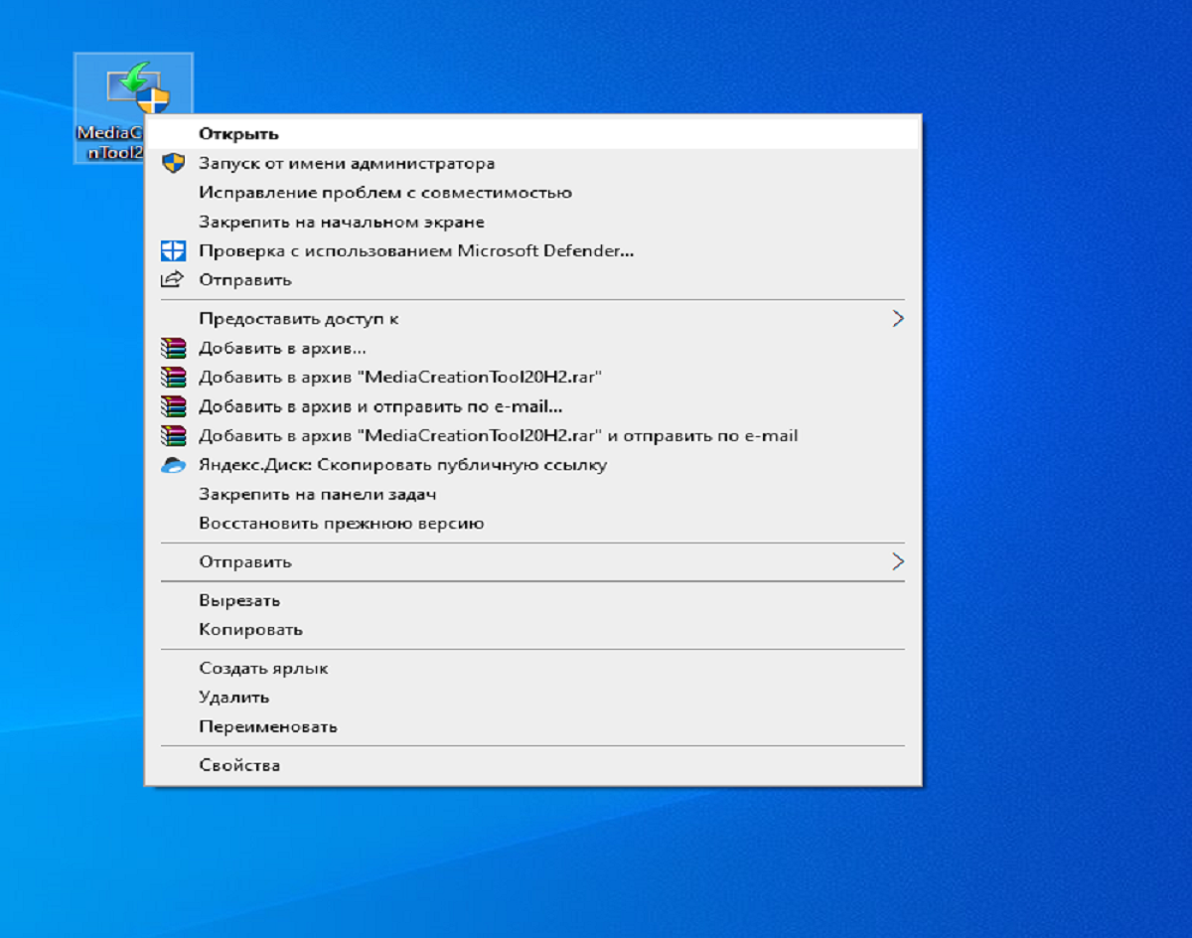Click the WinRAR icon beside 'MediaCreationTool20H2.rar' archive entry
1192x938 pixels.
coord(173,377)
